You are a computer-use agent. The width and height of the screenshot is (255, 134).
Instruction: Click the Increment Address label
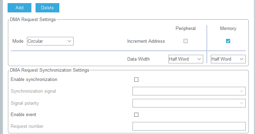coord(146,41)
